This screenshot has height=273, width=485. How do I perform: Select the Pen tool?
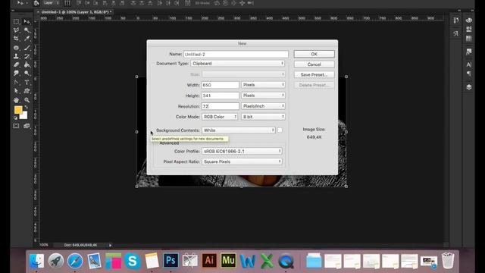click(16, 83)
